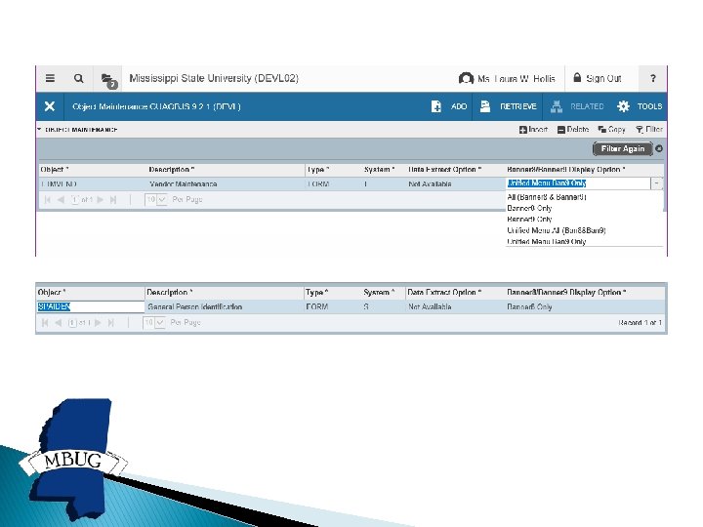The height and width of the screenshot is (527, 703).
Task: Click the Data Extract Option header in the upper grid
Action: coord(444,170)
